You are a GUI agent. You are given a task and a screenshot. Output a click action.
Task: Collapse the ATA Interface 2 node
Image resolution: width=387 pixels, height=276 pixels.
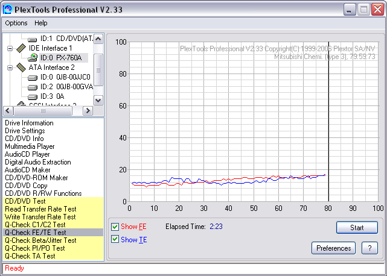coord(10,67)
